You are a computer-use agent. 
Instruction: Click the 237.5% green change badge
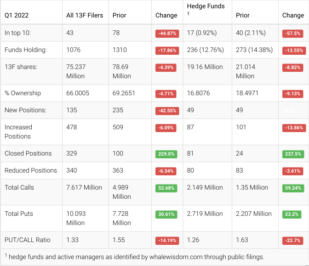pos(293,154)
